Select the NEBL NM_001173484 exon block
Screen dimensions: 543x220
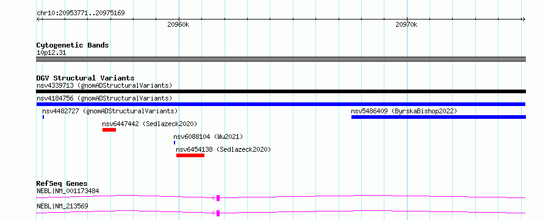tap(218, 198)
